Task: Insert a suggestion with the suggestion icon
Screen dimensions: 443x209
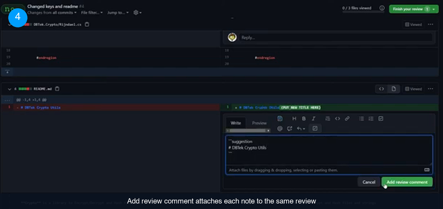Action: point(280,118)
